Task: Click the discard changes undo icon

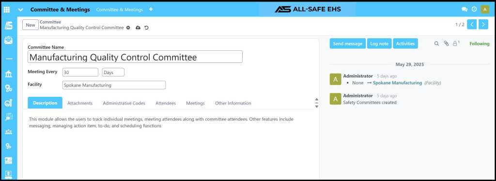Action: [x=146, y=28]
